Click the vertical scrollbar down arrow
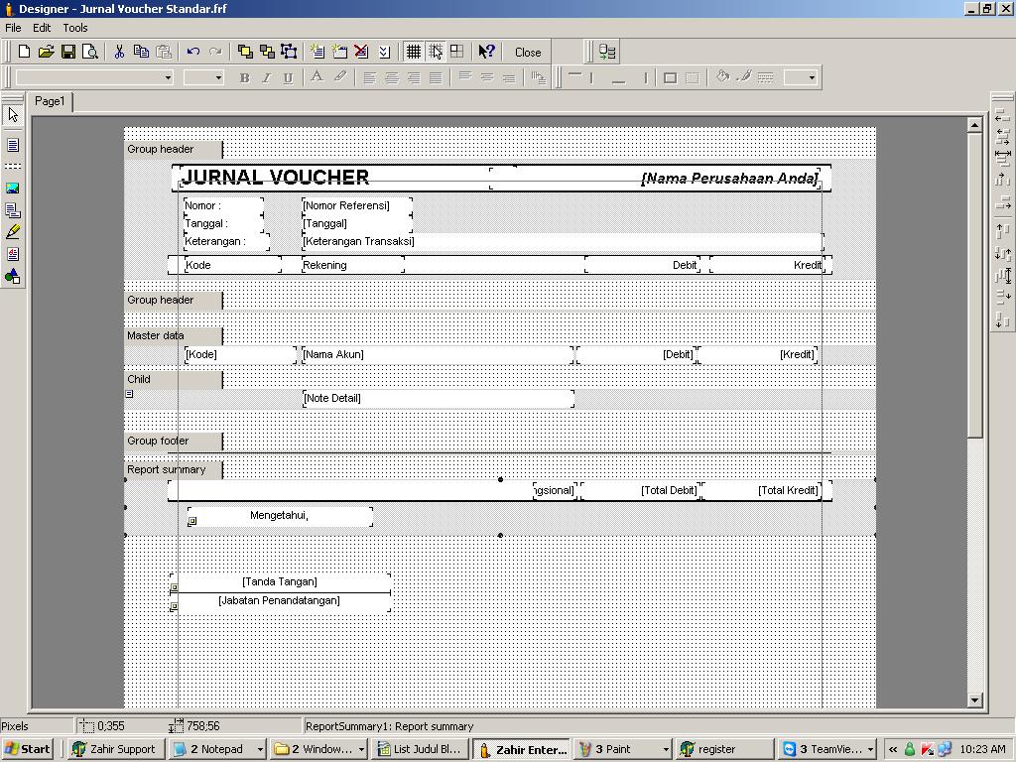Image resolution: width=1016 pixels, height=762 pixels. (974, 699)
